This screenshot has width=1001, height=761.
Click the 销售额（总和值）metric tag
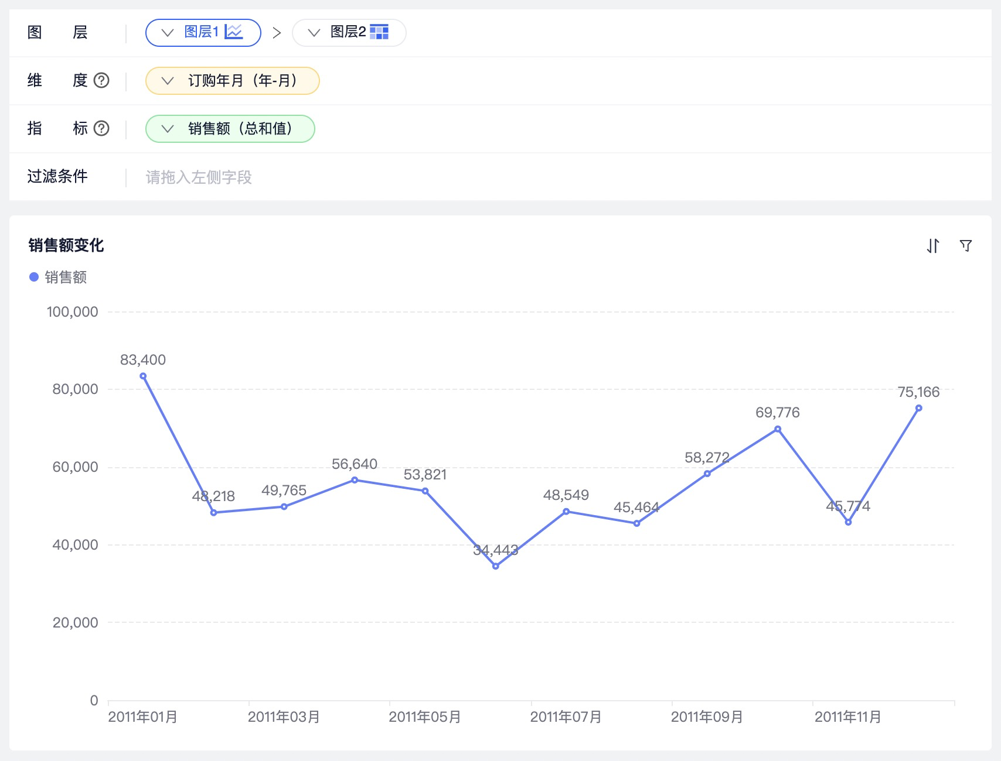pos(230,129)
